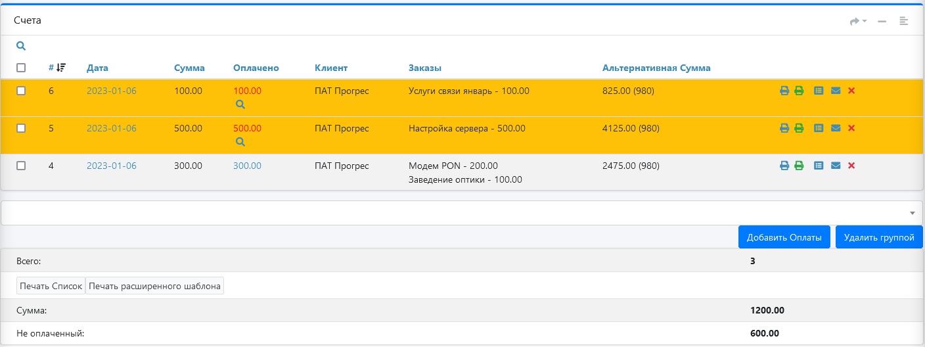Viewport: 925px width, 347px height.
Task: Click green print icon for invoice 4
Action: [x=799, y=166]
